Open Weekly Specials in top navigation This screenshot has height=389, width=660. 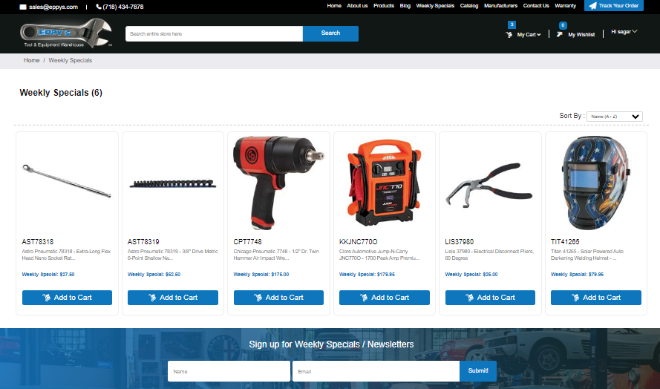point(435,5)
